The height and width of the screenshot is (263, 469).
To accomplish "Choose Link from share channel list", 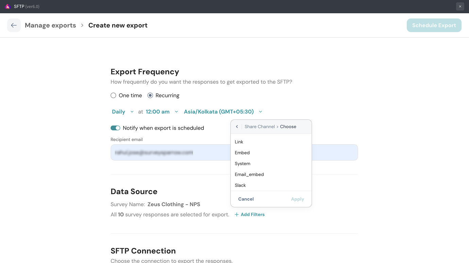I will point(239,142).
